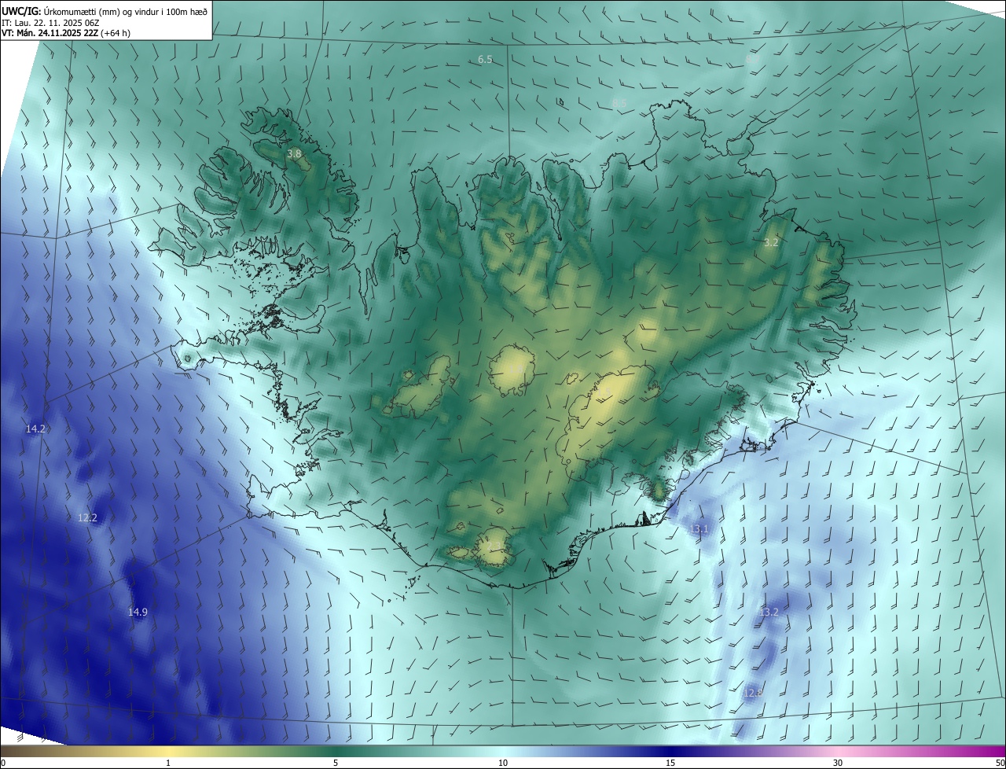Click the 3.8 value label in the Westfjords
The image size is (1006, 769).
click(x=294, y=154)
